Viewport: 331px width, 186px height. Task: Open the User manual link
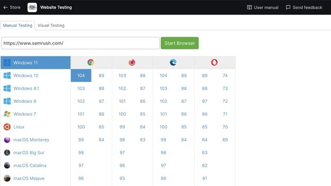(263, 7)
